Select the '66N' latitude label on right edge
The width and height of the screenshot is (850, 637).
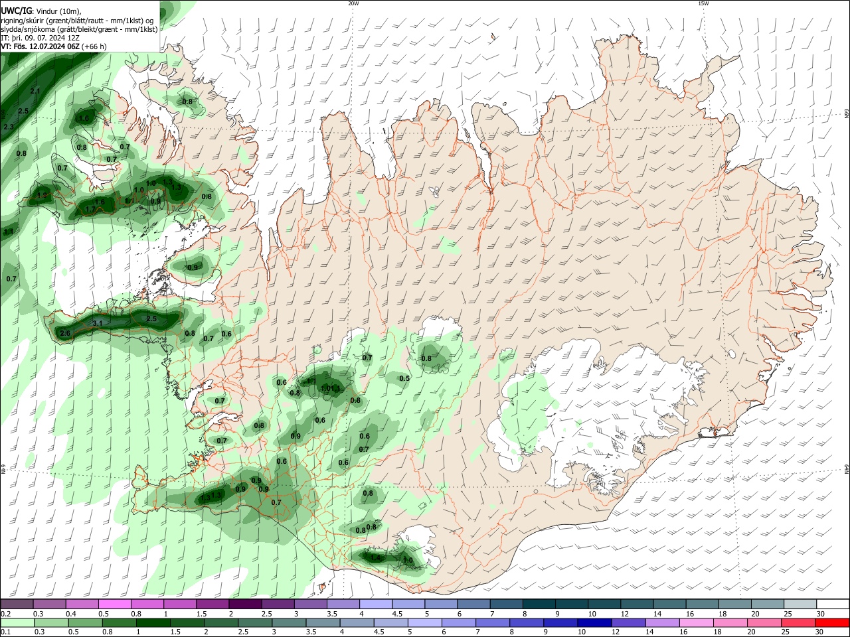point(847,114)
